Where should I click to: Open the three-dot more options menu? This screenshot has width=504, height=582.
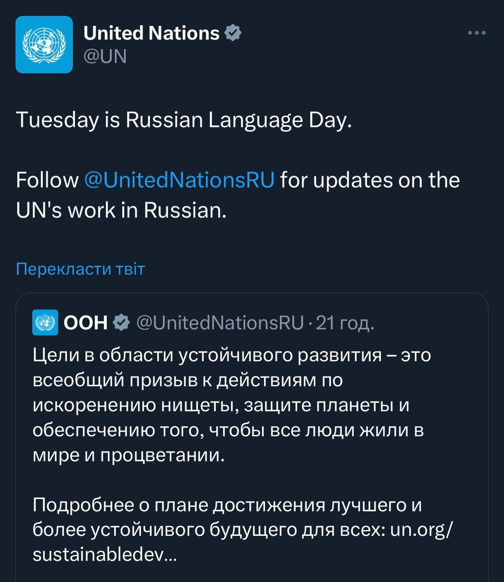click(477, 33)
